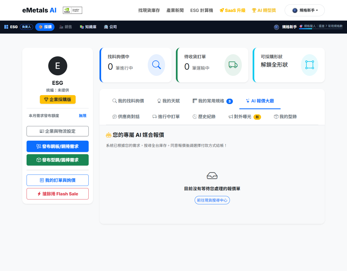Click the 解鎖全形狀 text
Image resolution: width=347 pixels, height=271 pixels.
tap(274, 65)
